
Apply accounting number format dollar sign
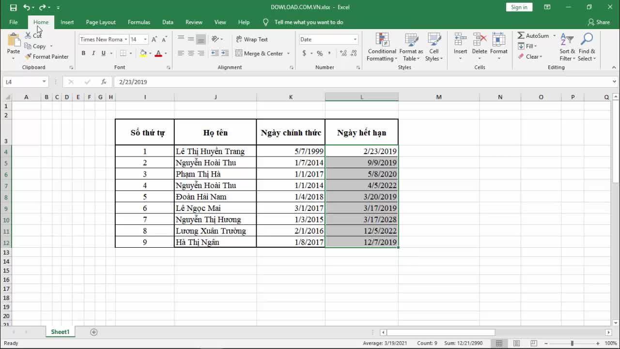304,53
